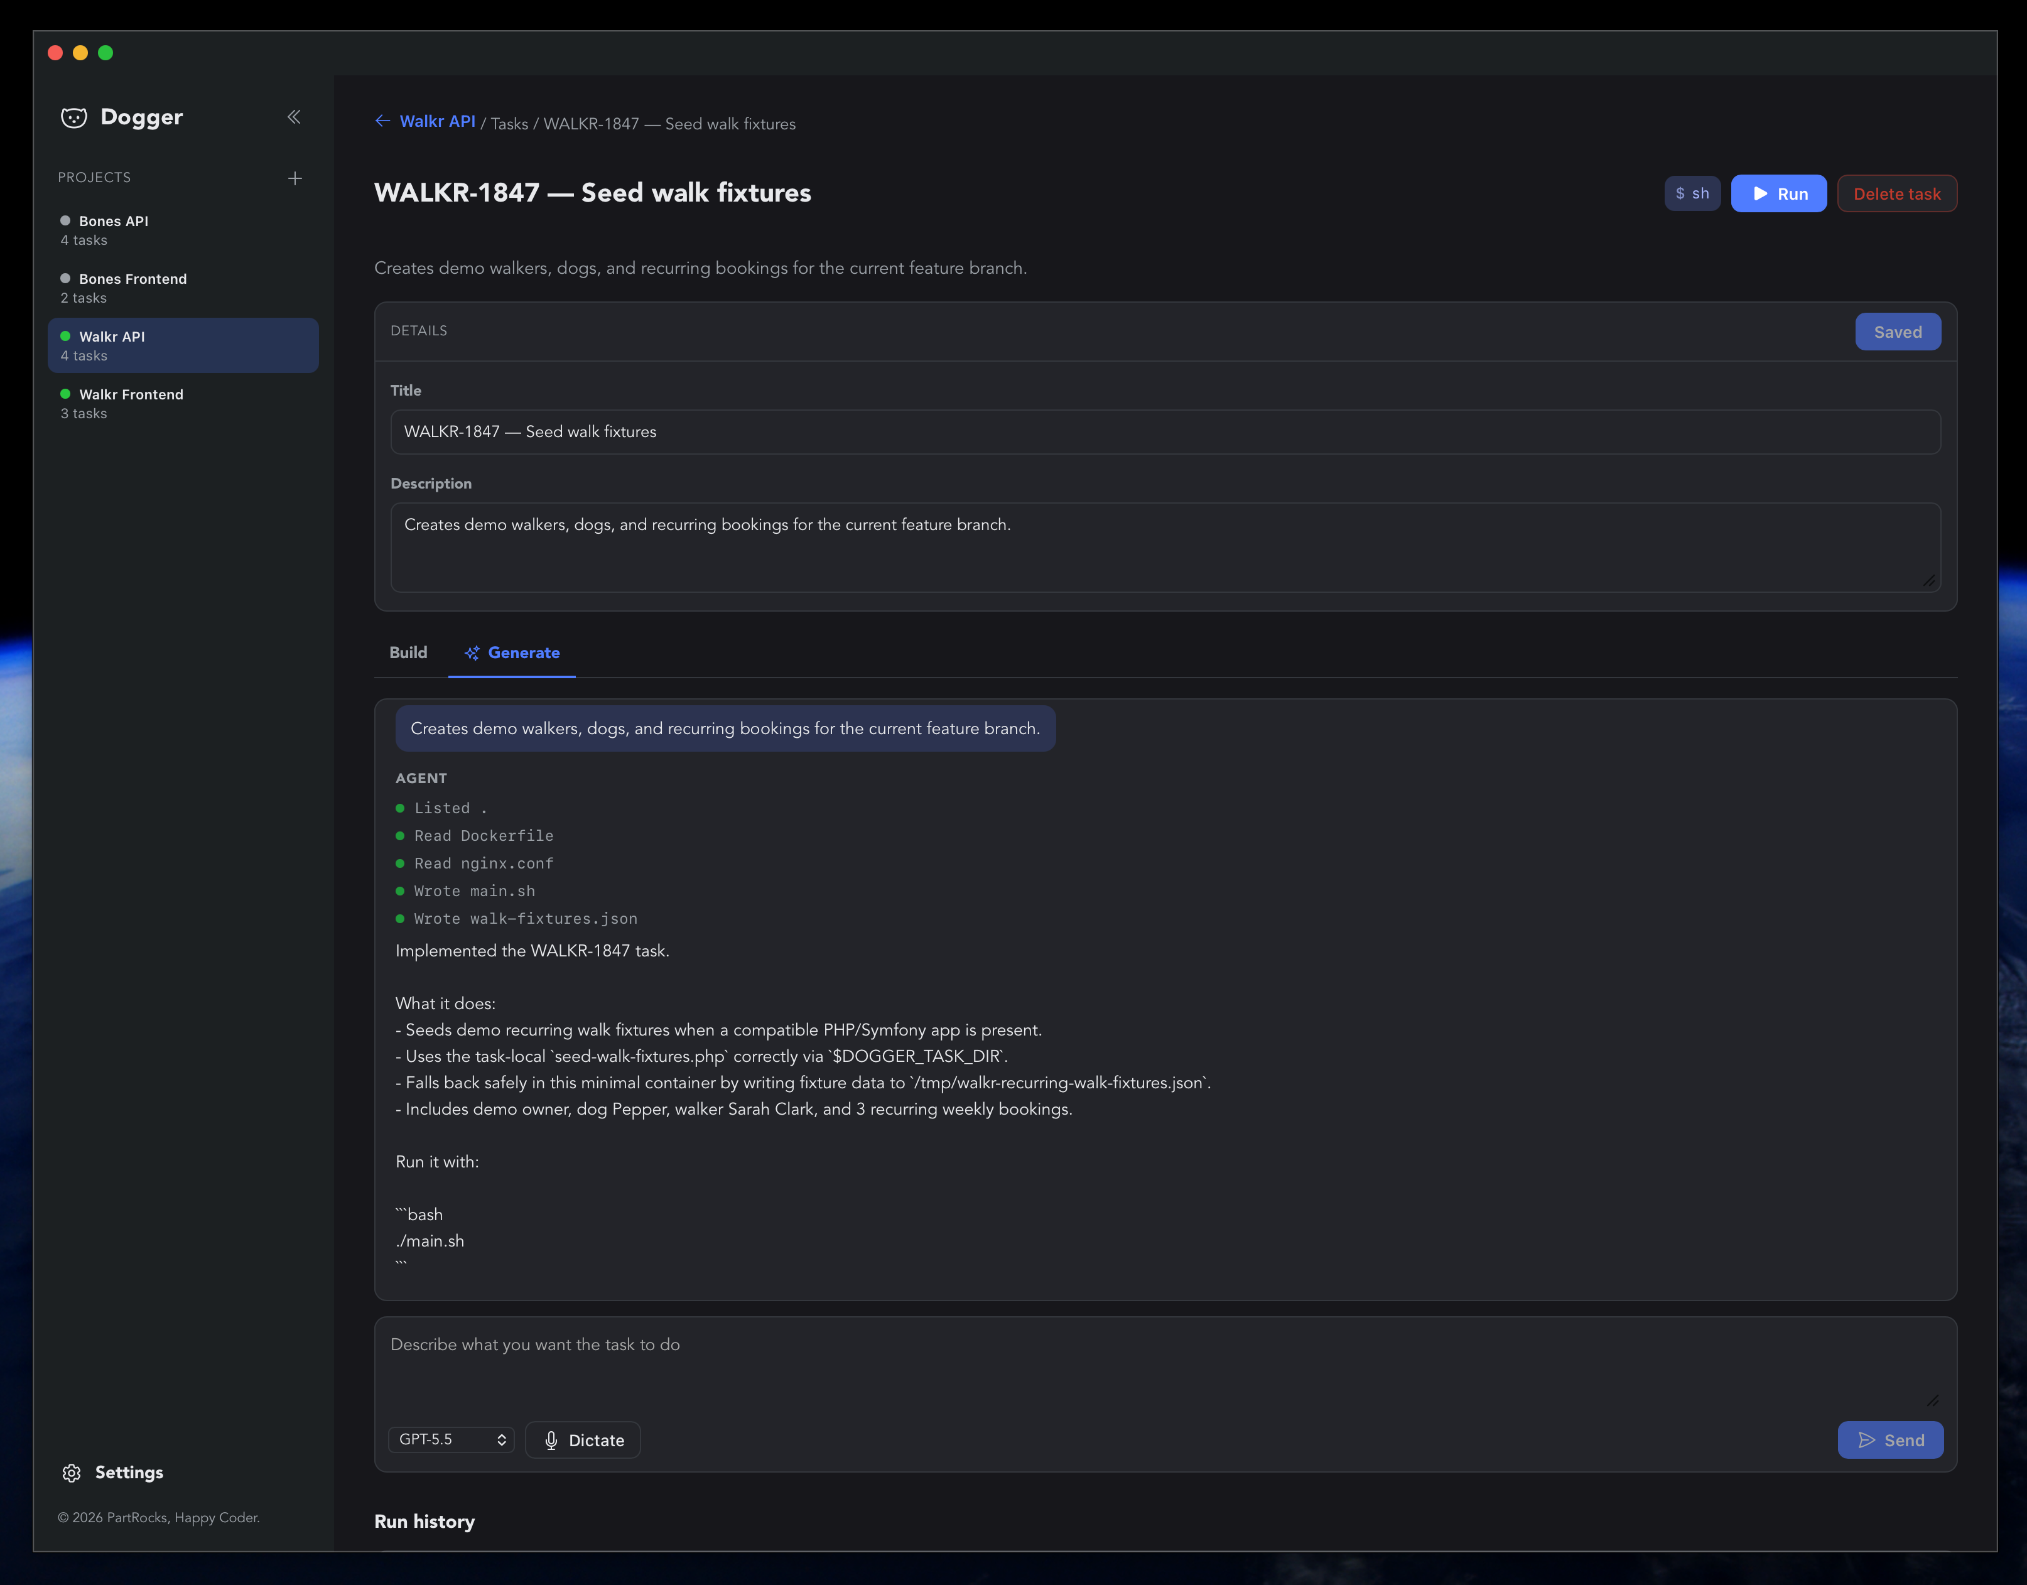Click the 'Run history' heading
Viewport: 2027px width, 1585px height.
tap(424, 1521)
